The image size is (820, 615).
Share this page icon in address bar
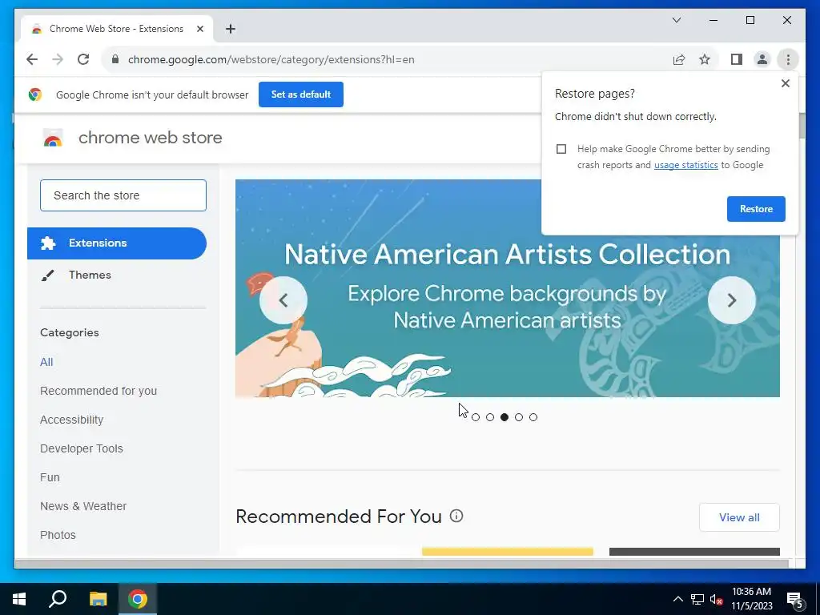coord(679,59)
